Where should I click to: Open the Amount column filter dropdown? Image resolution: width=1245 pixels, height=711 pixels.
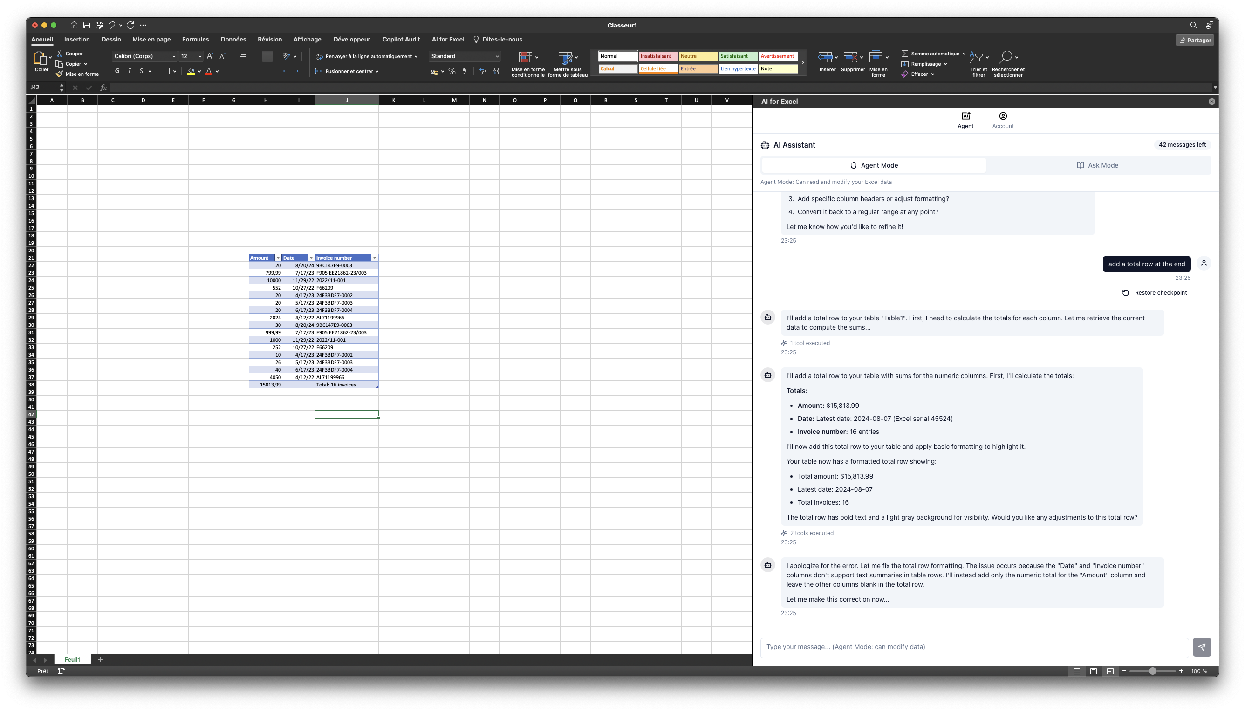point(278,258)
